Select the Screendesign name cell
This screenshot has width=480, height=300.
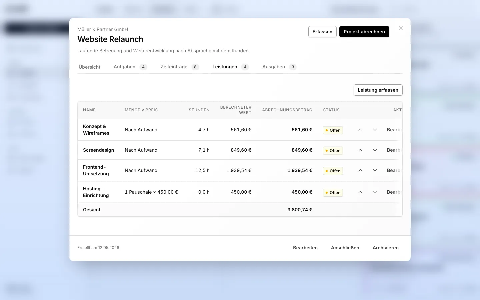coord(98,150)
